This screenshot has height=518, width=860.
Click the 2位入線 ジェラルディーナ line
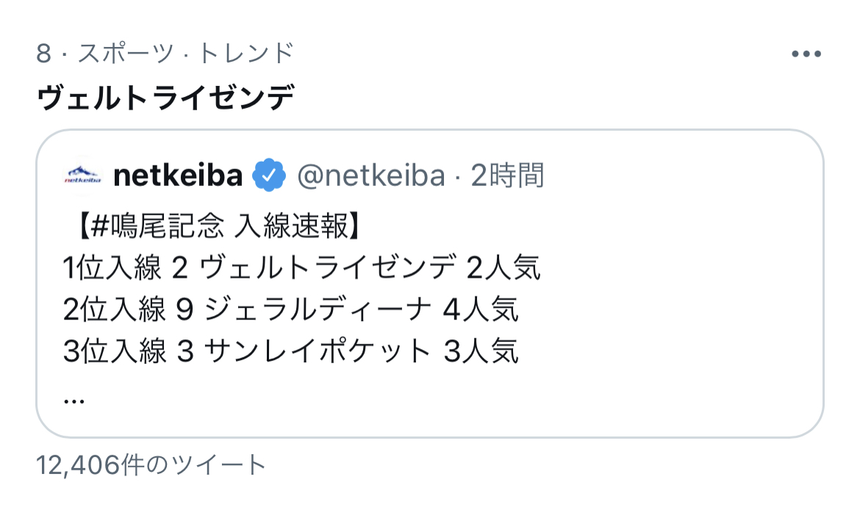pyautogui.click(x=291, y=310)
